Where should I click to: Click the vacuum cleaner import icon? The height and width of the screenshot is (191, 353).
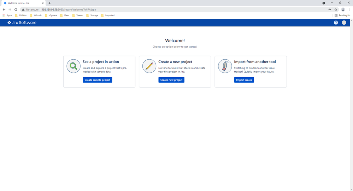225,66
